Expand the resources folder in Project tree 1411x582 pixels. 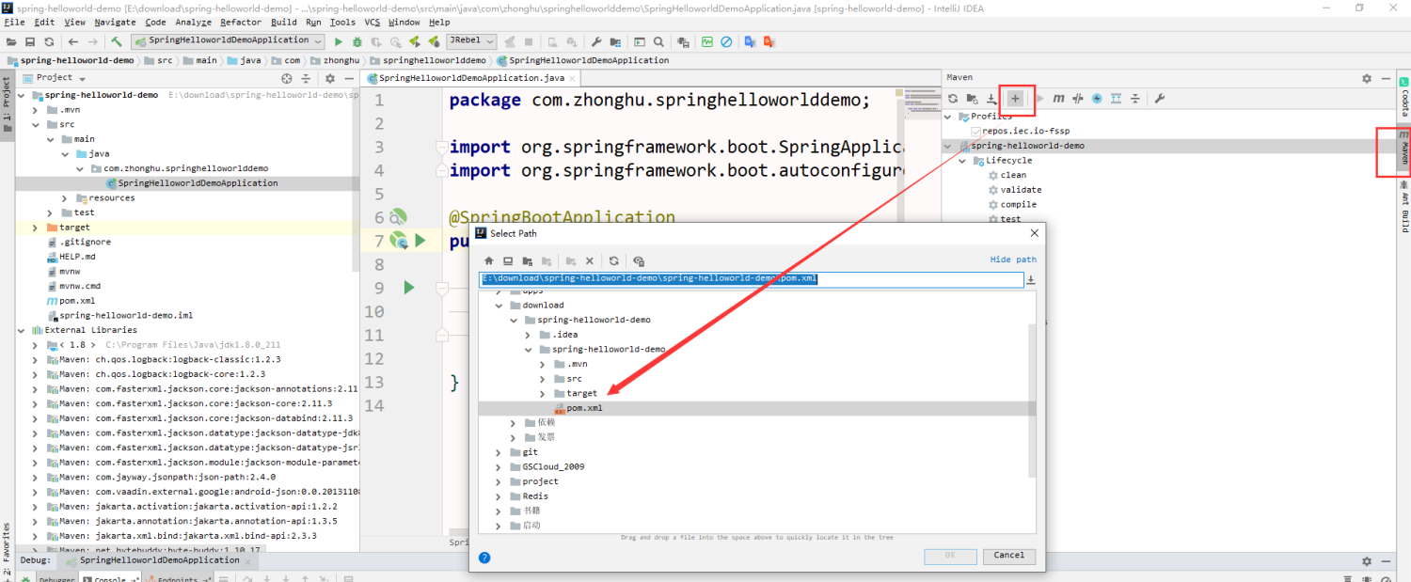[65, 197]
